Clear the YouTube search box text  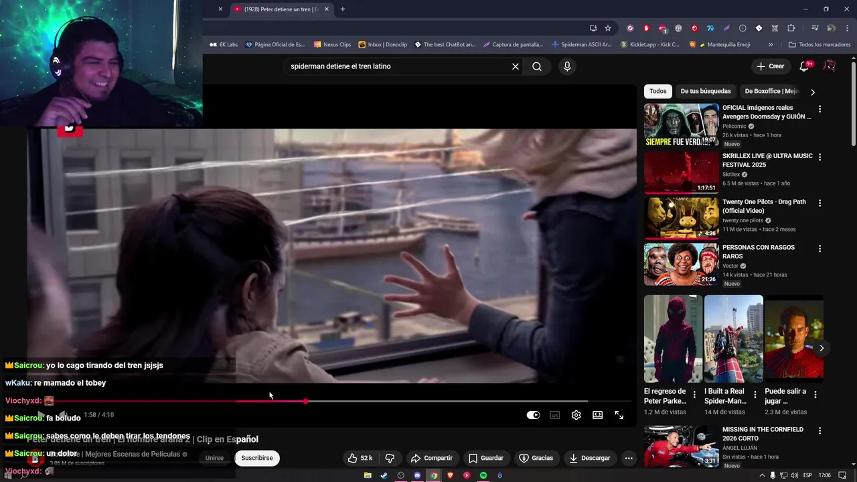tap(516, 66)
